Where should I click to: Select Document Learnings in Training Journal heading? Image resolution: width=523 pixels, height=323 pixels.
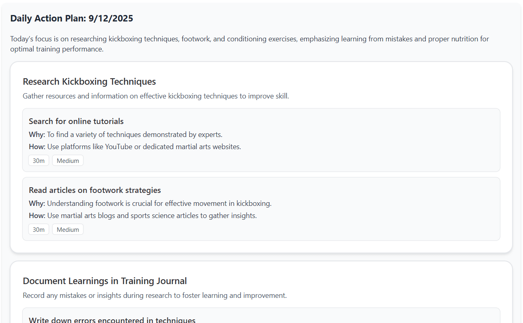[x=105, y=281]
